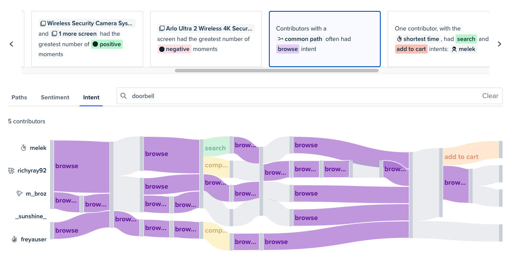Viewport: 513px width, 264px height.
Task: Click the screen icon before Arlo Ultra 2
Action: 161,28
